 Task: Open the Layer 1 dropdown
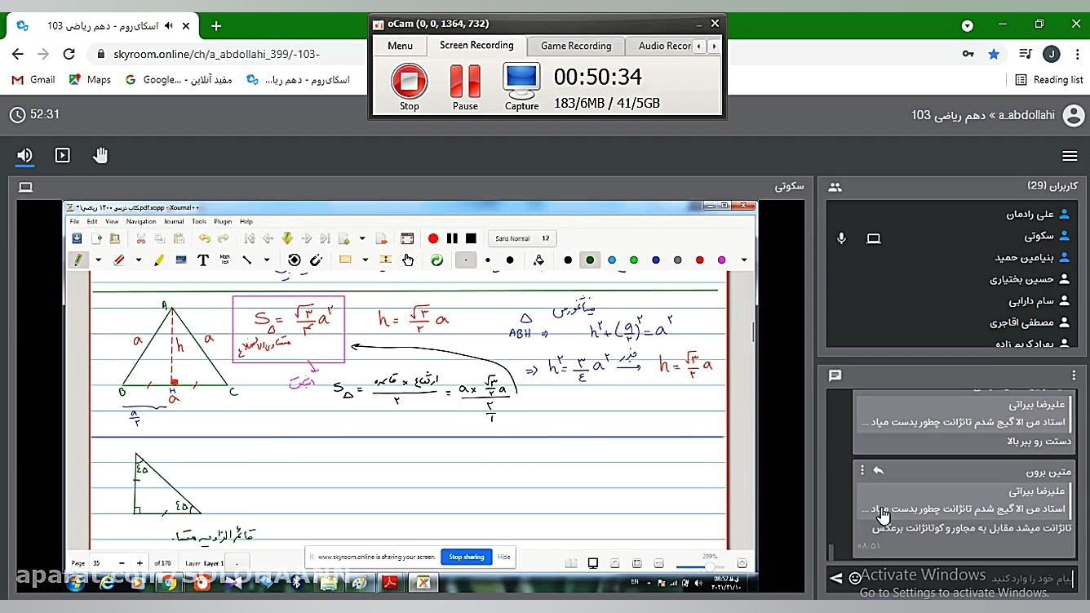tap(237, 563)
